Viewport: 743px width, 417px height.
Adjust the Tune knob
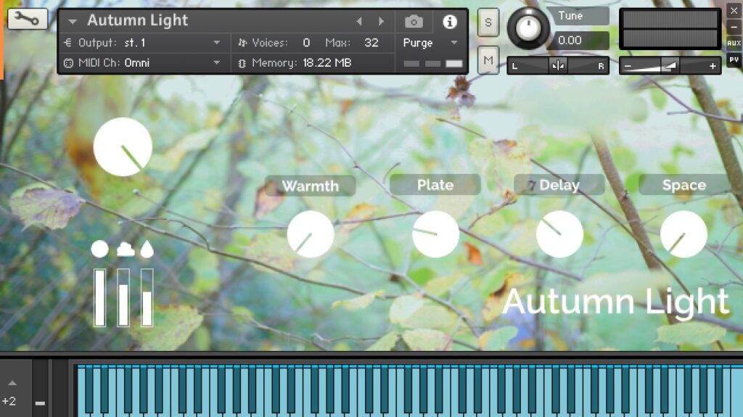pos(528,28)
